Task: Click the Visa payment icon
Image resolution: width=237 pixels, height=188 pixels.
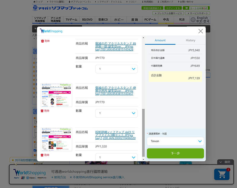Action: [23, 178]
